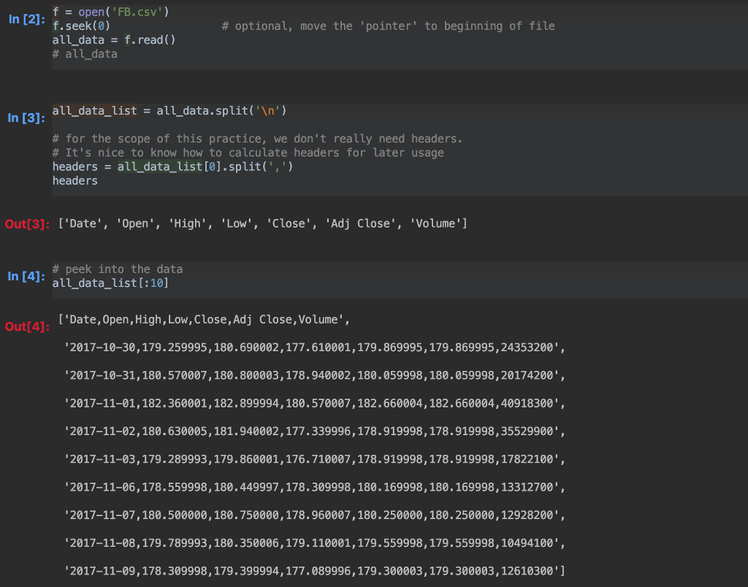The image size is (748, 587).
Task: Click the Out[4] label
Action: click(x=24, y=327)
